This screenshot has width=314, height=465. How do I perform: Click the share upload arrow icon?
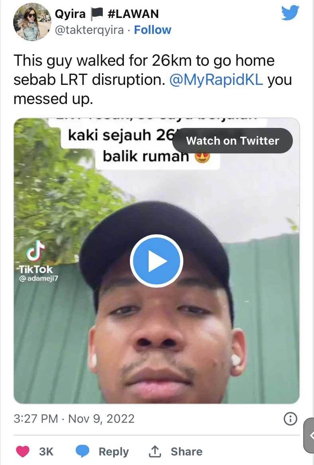pos(155,451)
